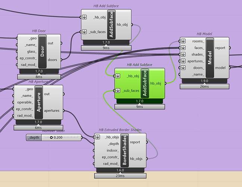Click the arrow icon beside Model's faces_ input
This screenshot has height=187, width=242.
click(183, 48)
